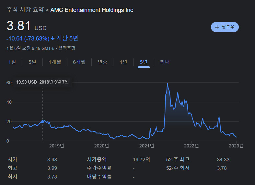Click the 2019년 axis label

click(x=57, y=146)
